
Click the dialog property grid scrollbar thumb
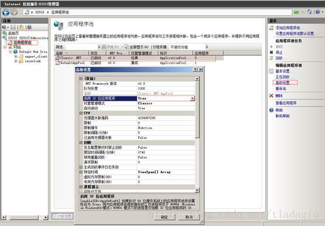pyautogui.click(x=197, y=109)
